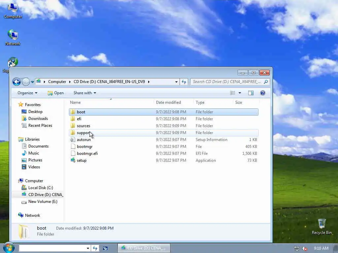Expand address bar history dropdown

[x=176, y=82]
